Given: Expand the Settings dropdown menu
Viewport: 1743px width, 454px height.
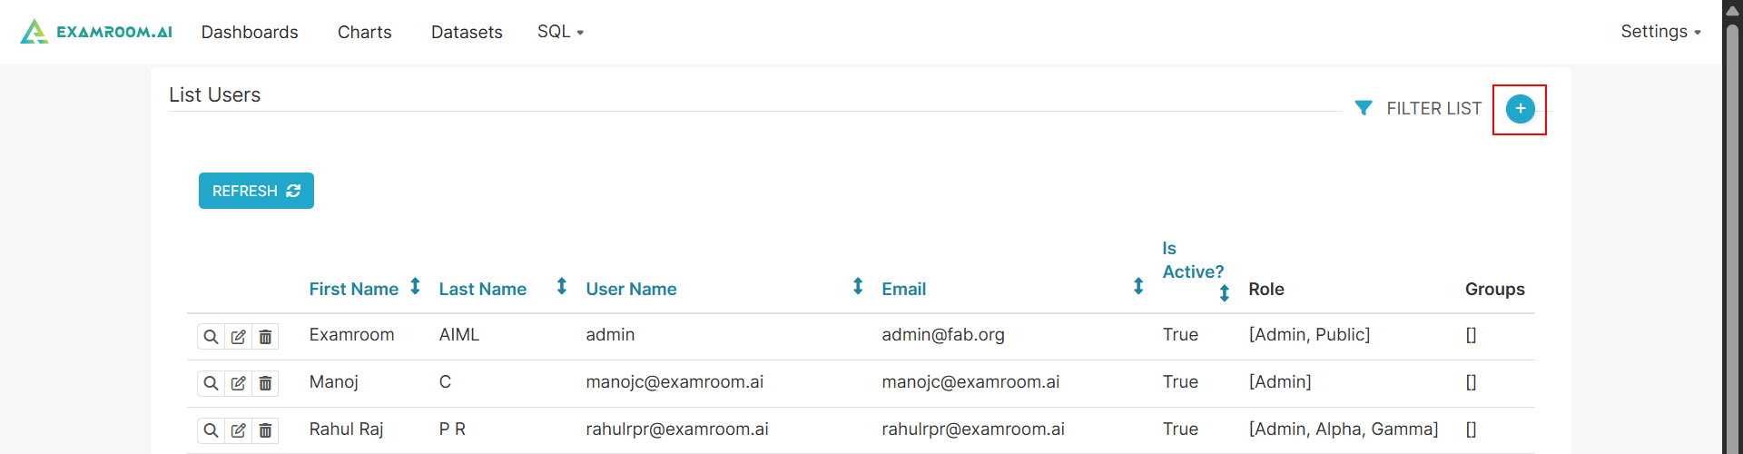Looking at the screenshot, I should [1660, 32].
